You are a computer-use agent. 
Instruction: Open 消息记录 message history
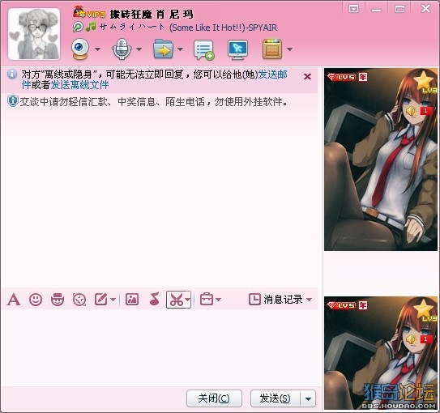tap(276, 299)
